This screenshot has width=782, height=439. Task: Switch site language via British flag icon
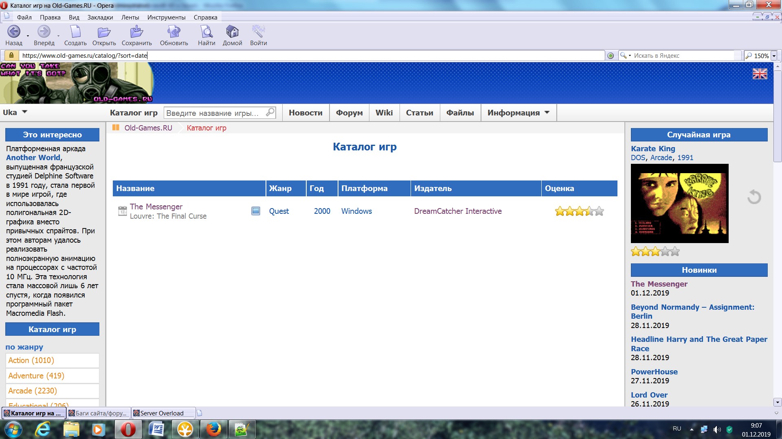click(x=760, y=74)
